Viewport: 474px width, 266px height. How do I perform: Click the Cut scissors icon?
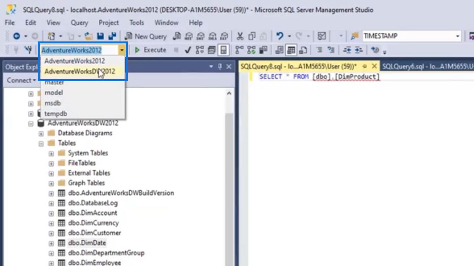pyautogui.click(x=240, y=36)
